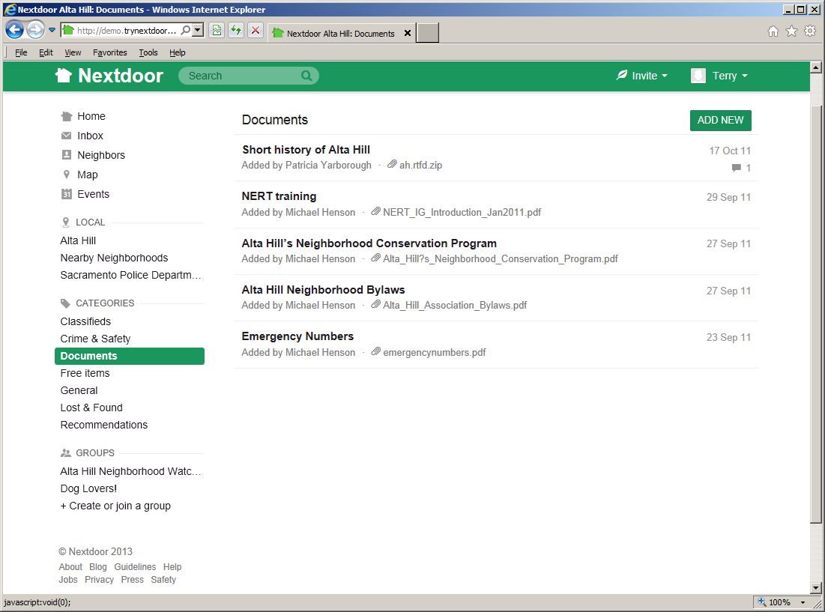Open the Tools menu
This screenshot has width=825, height=612.
[x=148, y=52]
